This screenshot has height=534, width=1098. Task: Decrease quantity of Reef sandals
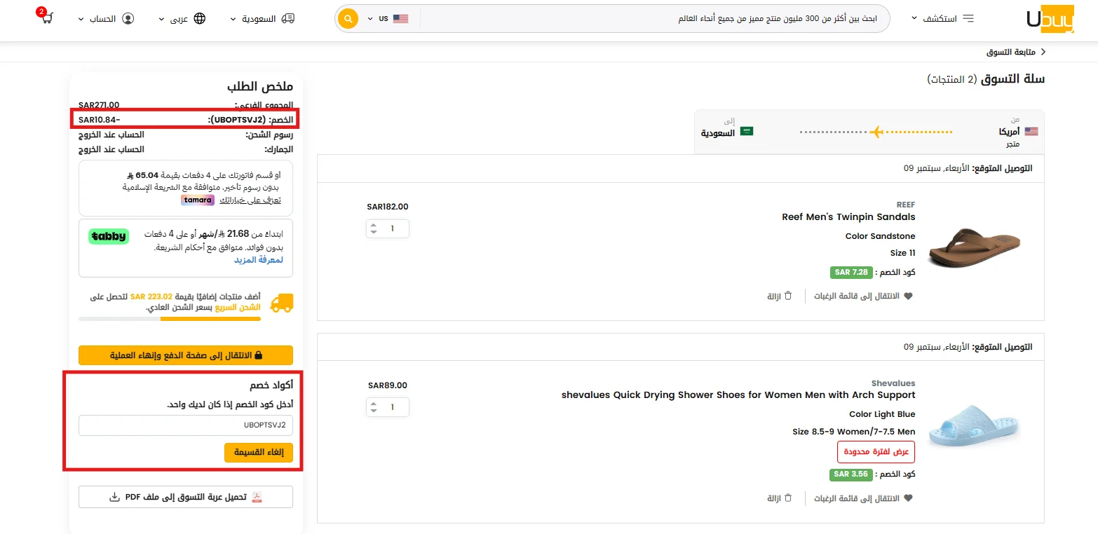point(374,232)
